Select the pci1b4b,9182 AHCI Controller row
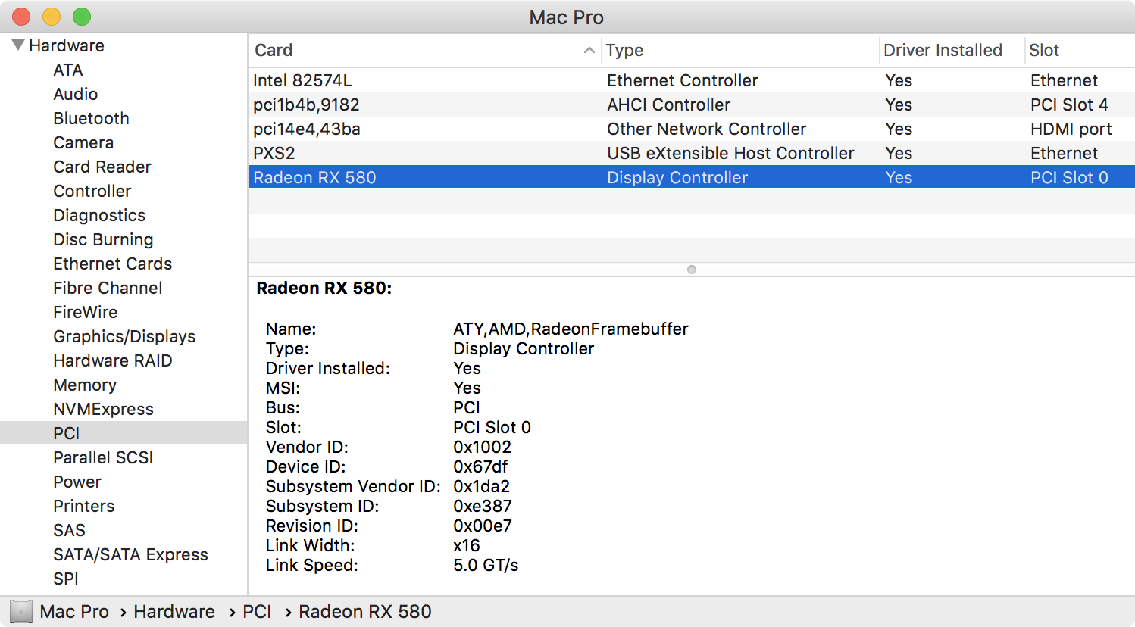 [x=306, y=104]
